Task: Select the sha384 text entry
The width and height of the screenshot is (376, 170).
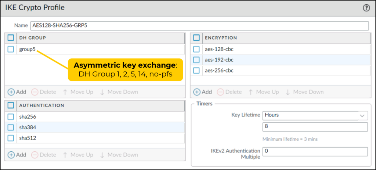Action: (28, 127)
